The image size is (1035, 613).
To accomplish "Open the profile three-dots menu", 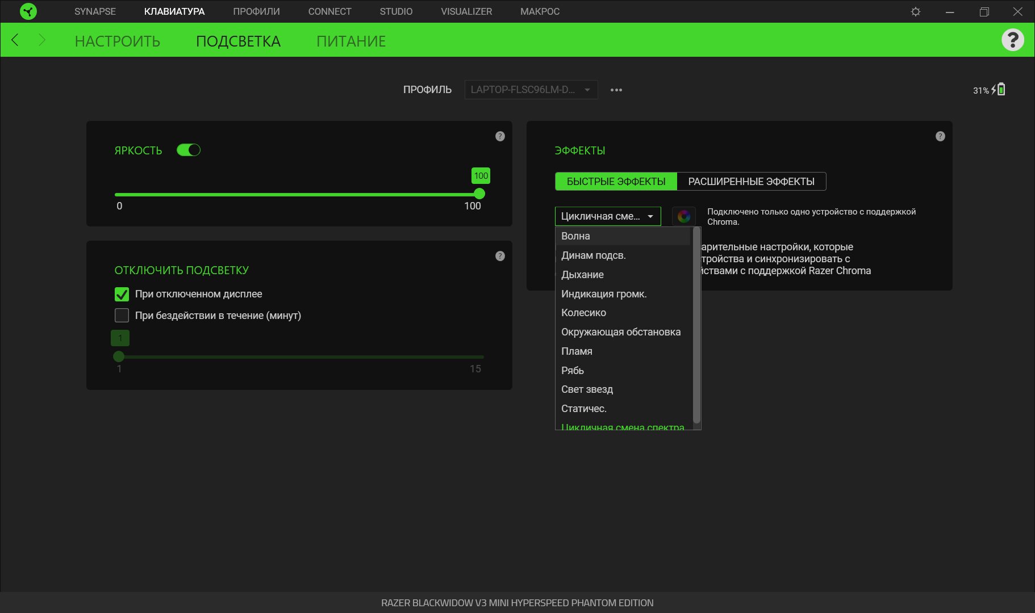I will pyautogui.click(x=616, y=90).
